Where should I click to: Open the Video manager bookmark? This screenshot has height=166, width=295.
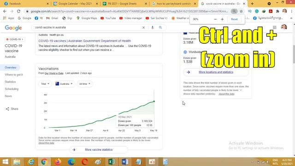pyautogui.click(x=131, y=18)
